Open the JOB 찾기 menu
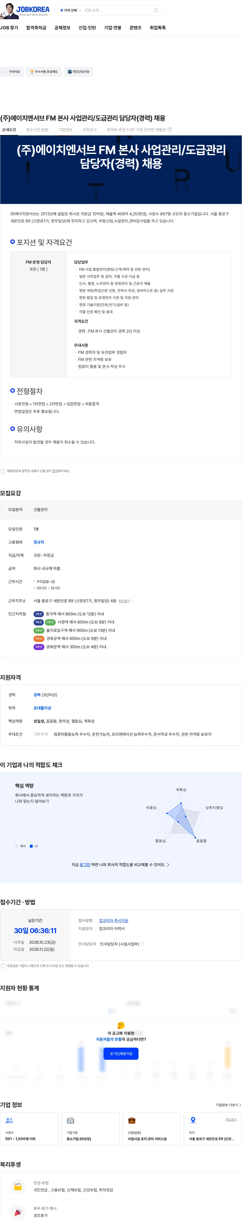Viewport: 242px width, 1220px height. click(9, 28)
